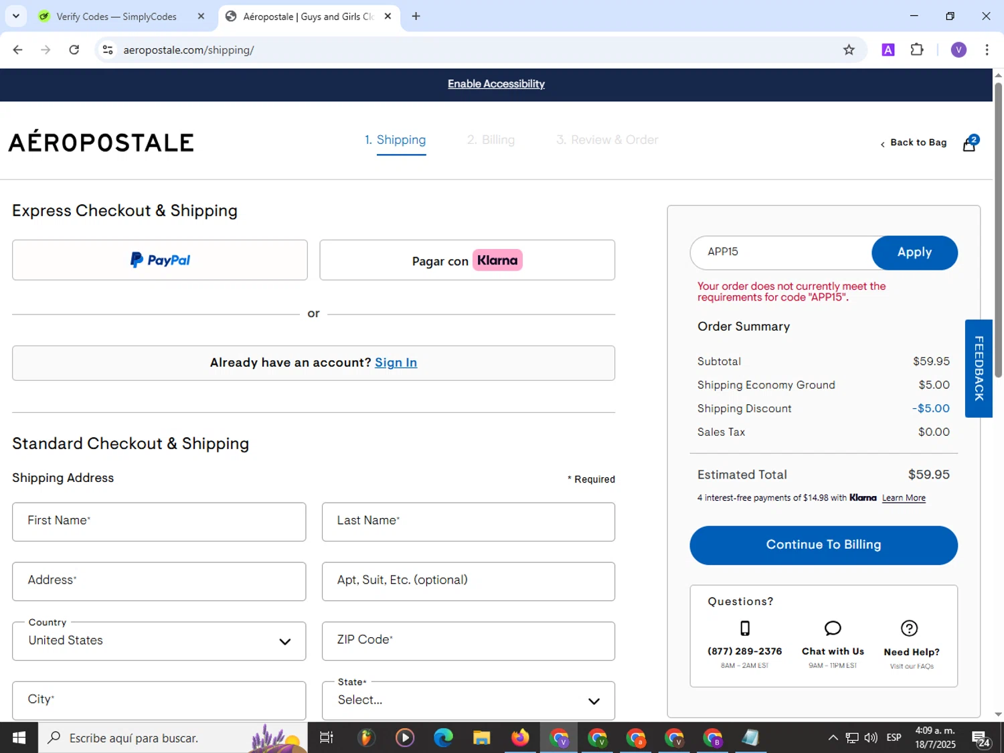The width and height of the screenshot is (1004, 753).
Task: Click the First Name field
Action: [x=159, y=522]
